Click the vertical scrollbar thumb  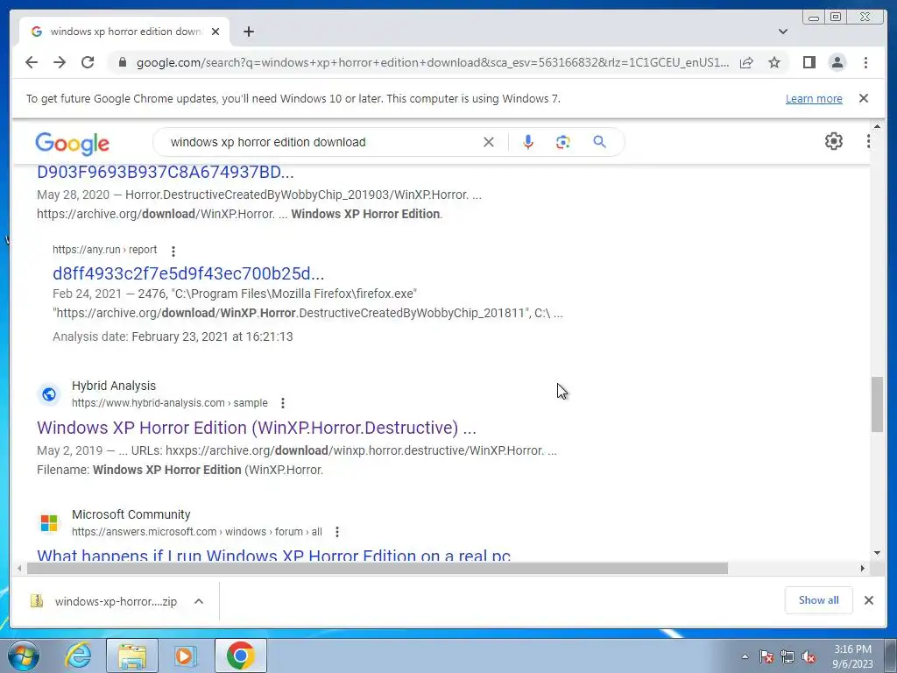point(877,405)
